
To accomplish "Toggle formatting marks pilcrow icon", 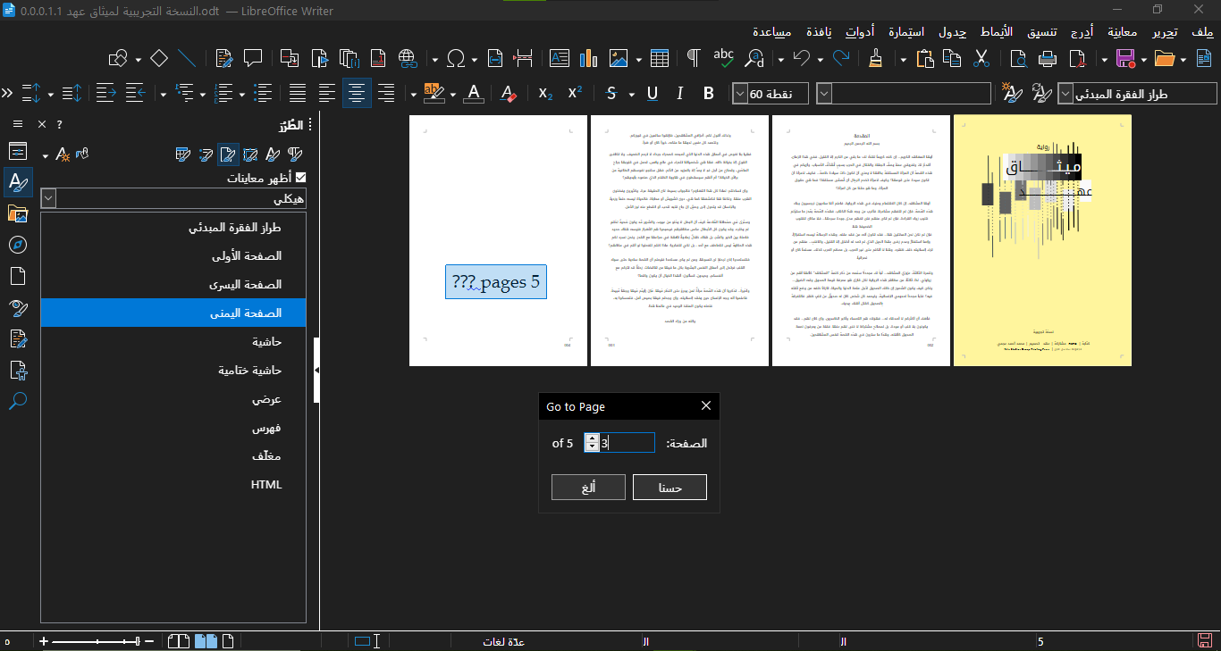I will (693, 59).
